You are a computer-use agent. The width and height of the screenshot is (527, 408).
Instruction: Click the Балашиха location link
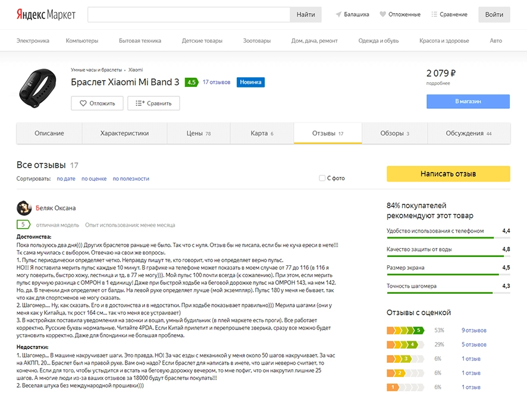pos(356,14)
